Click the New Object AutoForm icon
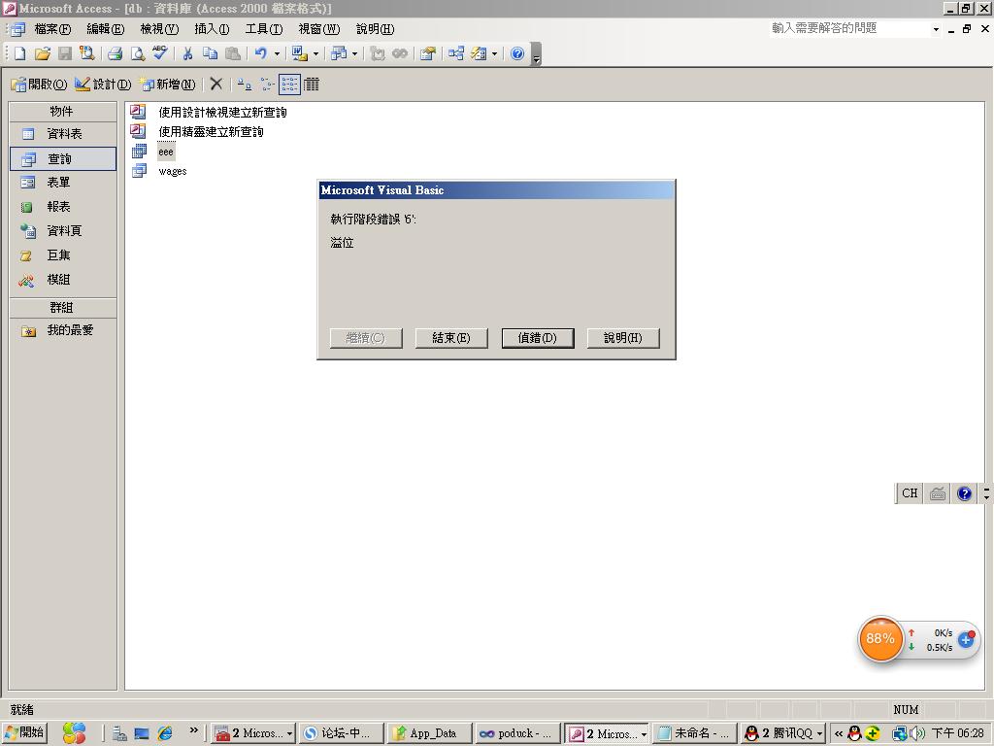 click(479, 54)
